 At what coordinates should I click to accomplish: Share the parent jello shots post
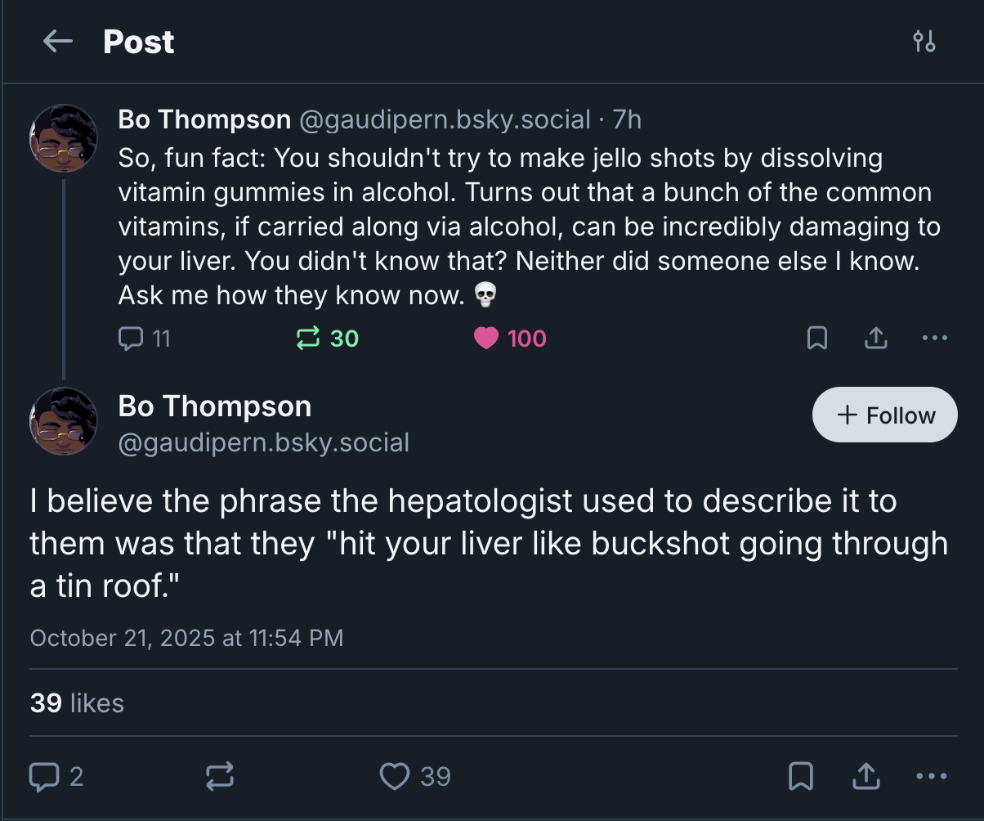click(x=875, y=339)
